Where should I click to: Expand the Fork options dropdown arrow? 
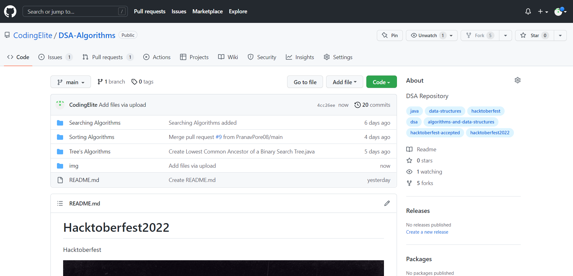coord(506,35)
